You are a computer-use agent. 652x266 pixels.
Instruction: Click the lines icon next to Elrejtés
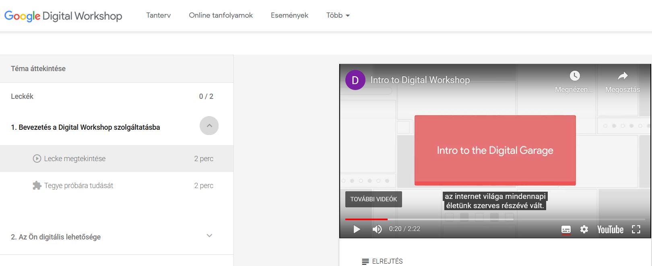[x=365, y=262]
